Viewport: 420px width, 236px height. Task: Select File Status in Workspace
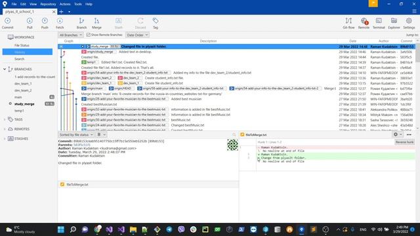pyautogui.click(x=22, y=45)
